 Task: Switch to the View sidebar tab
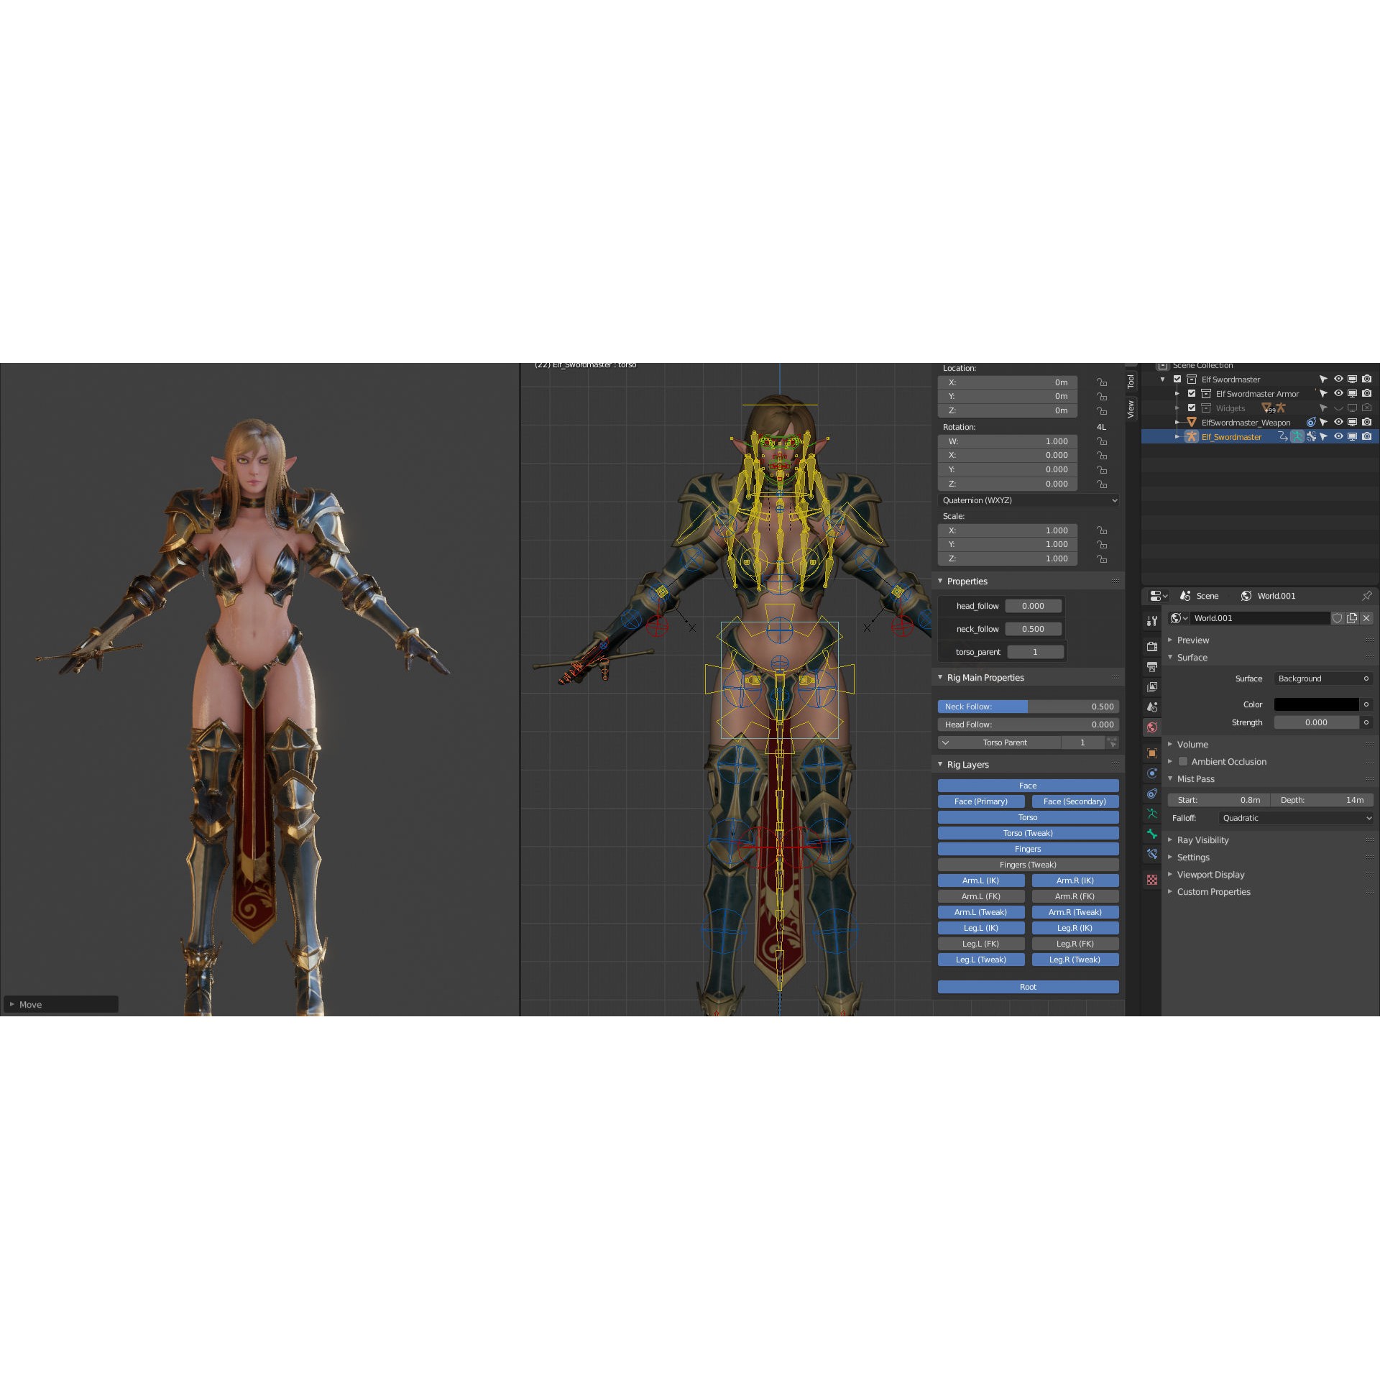point(1131,410)
